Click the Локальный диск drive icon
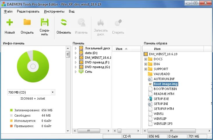 coord(81,48)
